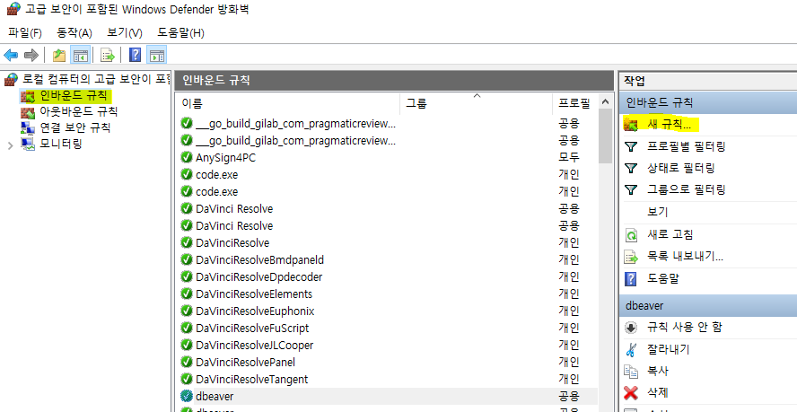Select the DaVinciResolveBmdpanelId rule
This screenshot has width=797, height=412.
click(259, 260)
